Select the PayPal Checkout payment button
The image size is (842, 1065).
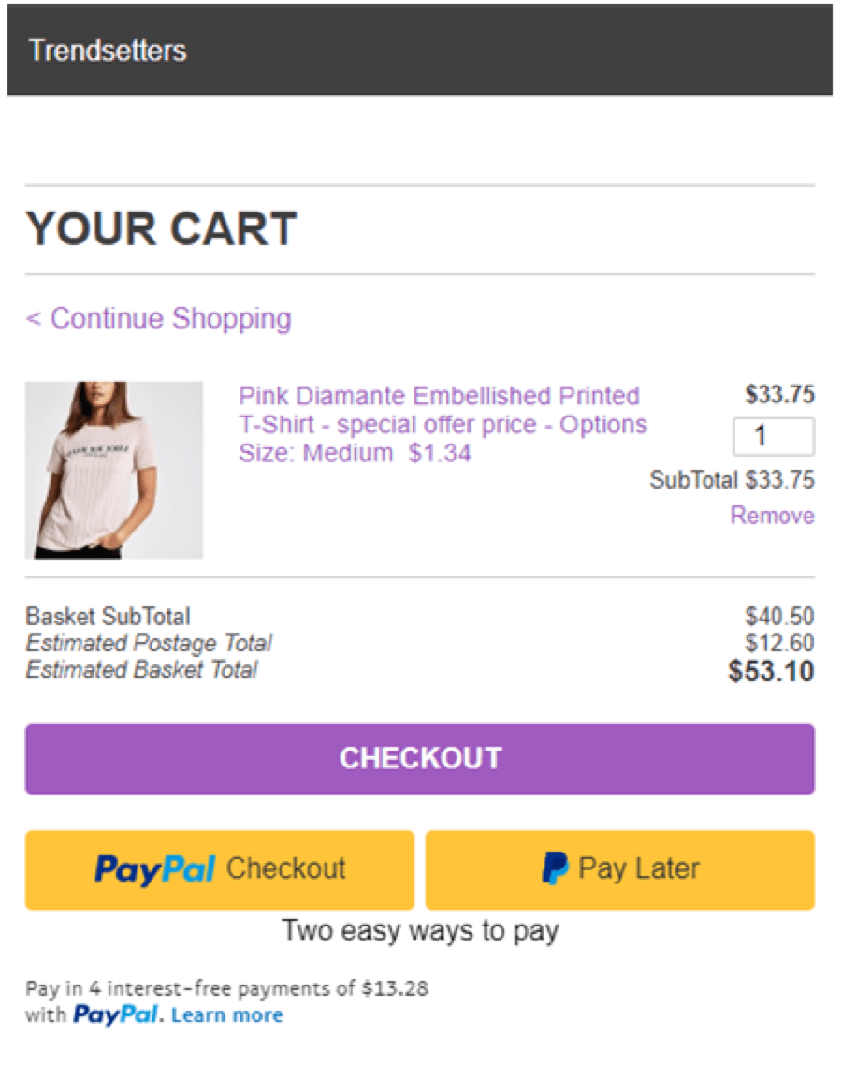click(x=219, y=869)
